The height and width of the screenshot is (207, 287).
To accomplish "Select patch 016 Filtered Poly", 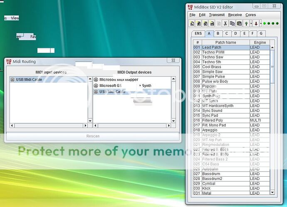I will 232,120.
